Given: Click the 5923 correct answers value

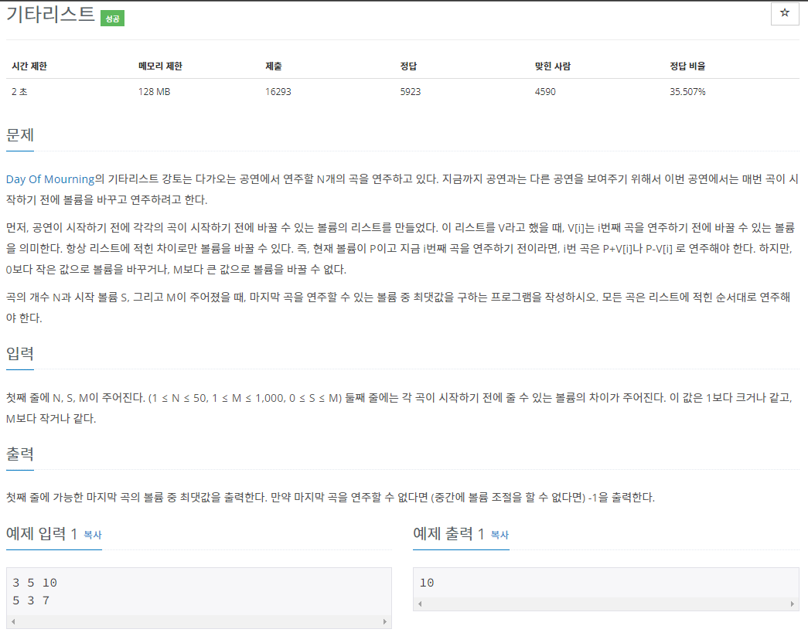Looking at the screenshot, I should click(x=411, y=92).
